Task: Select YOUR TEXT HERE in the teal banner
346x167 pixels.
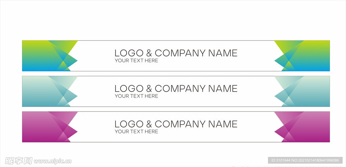Action: click(136, 96)
